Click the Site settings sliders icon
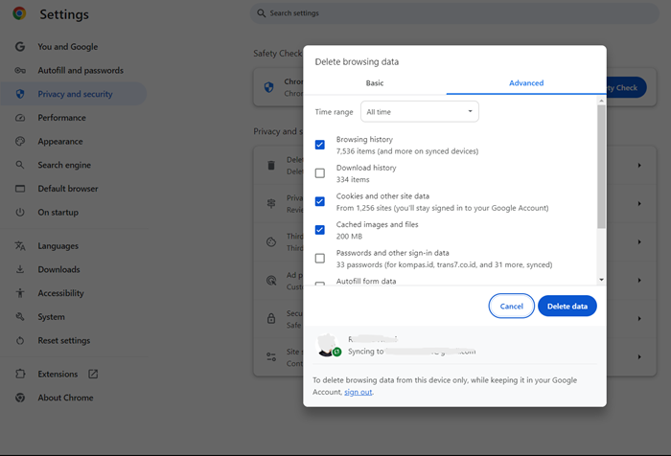 click(271, 356)
